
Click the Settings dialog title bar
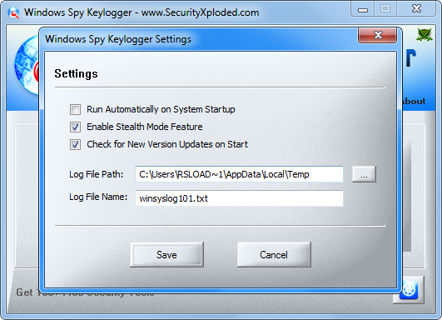[x=197, y=39]
